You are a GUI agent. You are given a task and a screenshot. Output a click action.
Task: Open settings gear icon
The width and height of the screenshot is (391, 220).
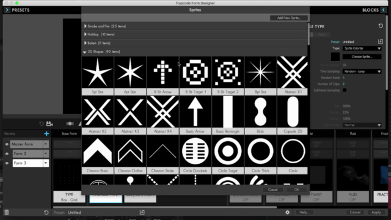click(x=287, y=212)
